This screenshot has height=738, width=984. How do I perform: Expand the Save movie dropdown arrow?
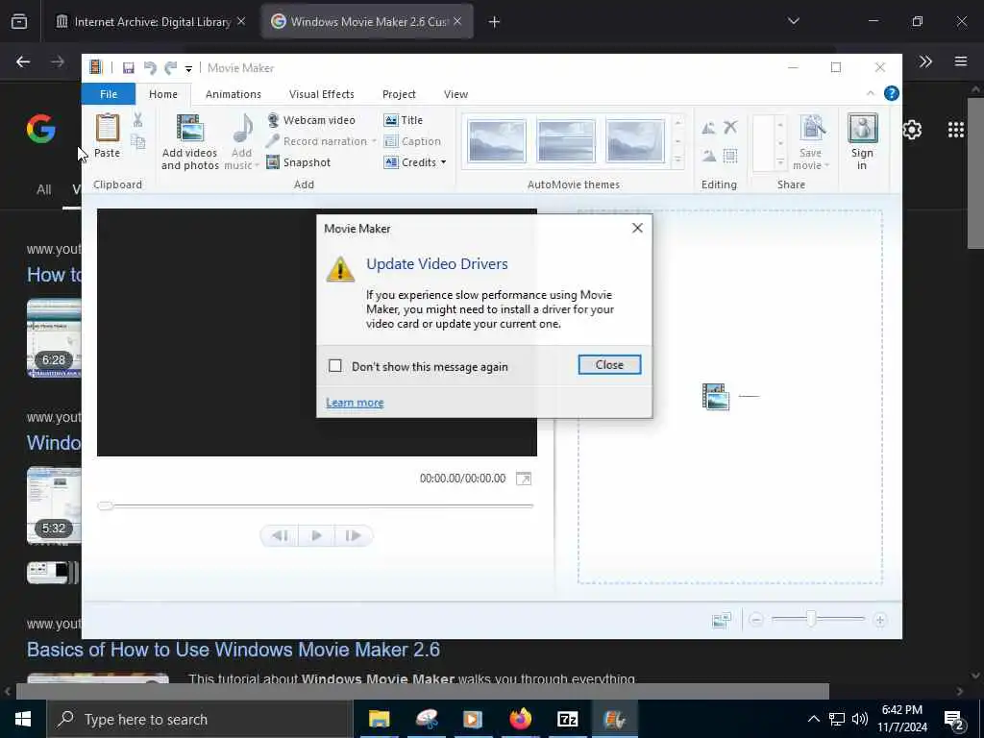[x=827, y=165]
